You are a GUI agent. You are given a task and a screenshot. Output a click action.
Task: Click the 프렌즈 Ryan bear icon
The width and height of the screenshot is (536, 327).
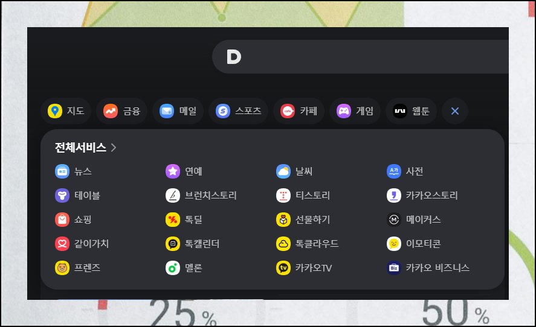pos(62,268)
